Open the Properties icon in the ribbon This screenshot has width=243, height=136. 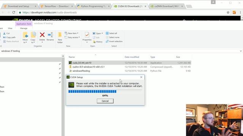[x=87, y=35]
